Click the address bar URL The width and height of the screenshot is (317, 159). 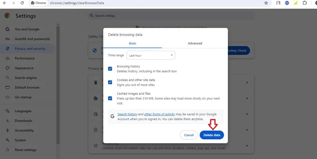77,3
